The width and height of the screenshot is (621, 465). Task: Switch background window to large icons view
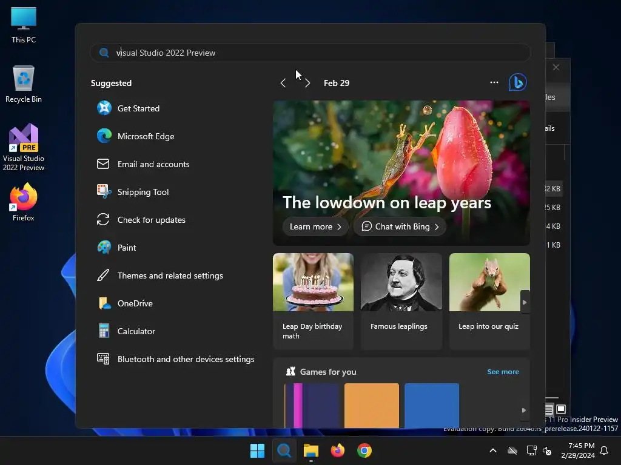tap(561, 409)
